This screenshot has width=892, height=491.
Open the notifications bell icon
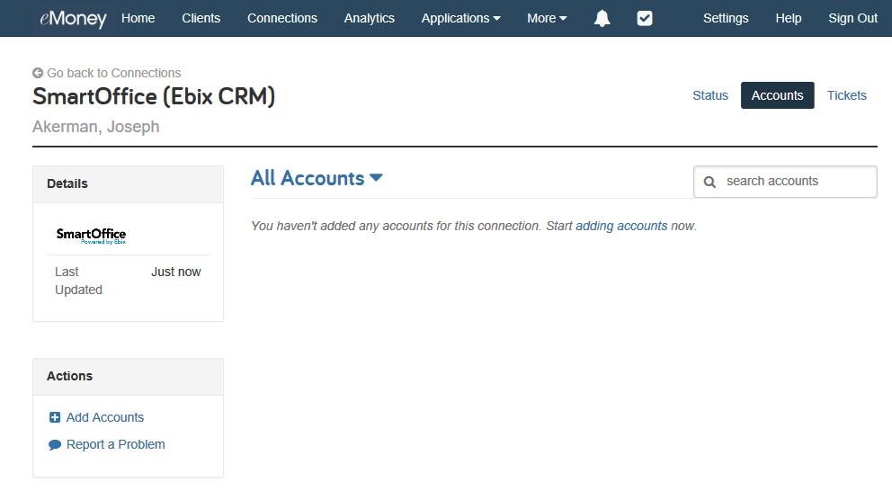coord(602,18)
